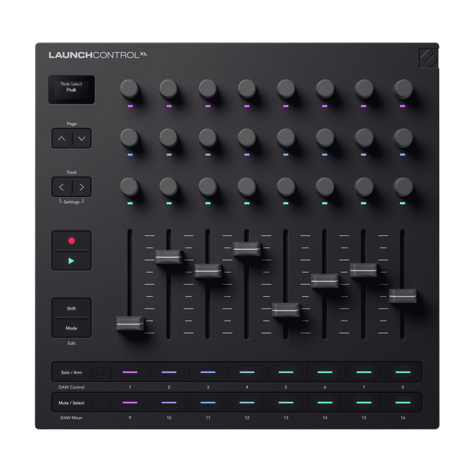
Task: Toggle track button 12
Action: [x=247, y=403]
